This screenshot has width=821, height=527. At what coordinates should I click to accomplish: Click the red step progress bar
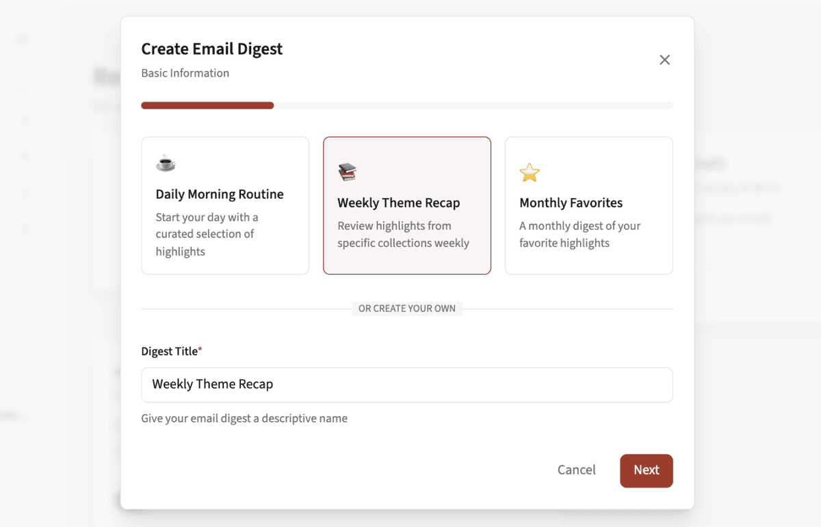coord(207,106)
